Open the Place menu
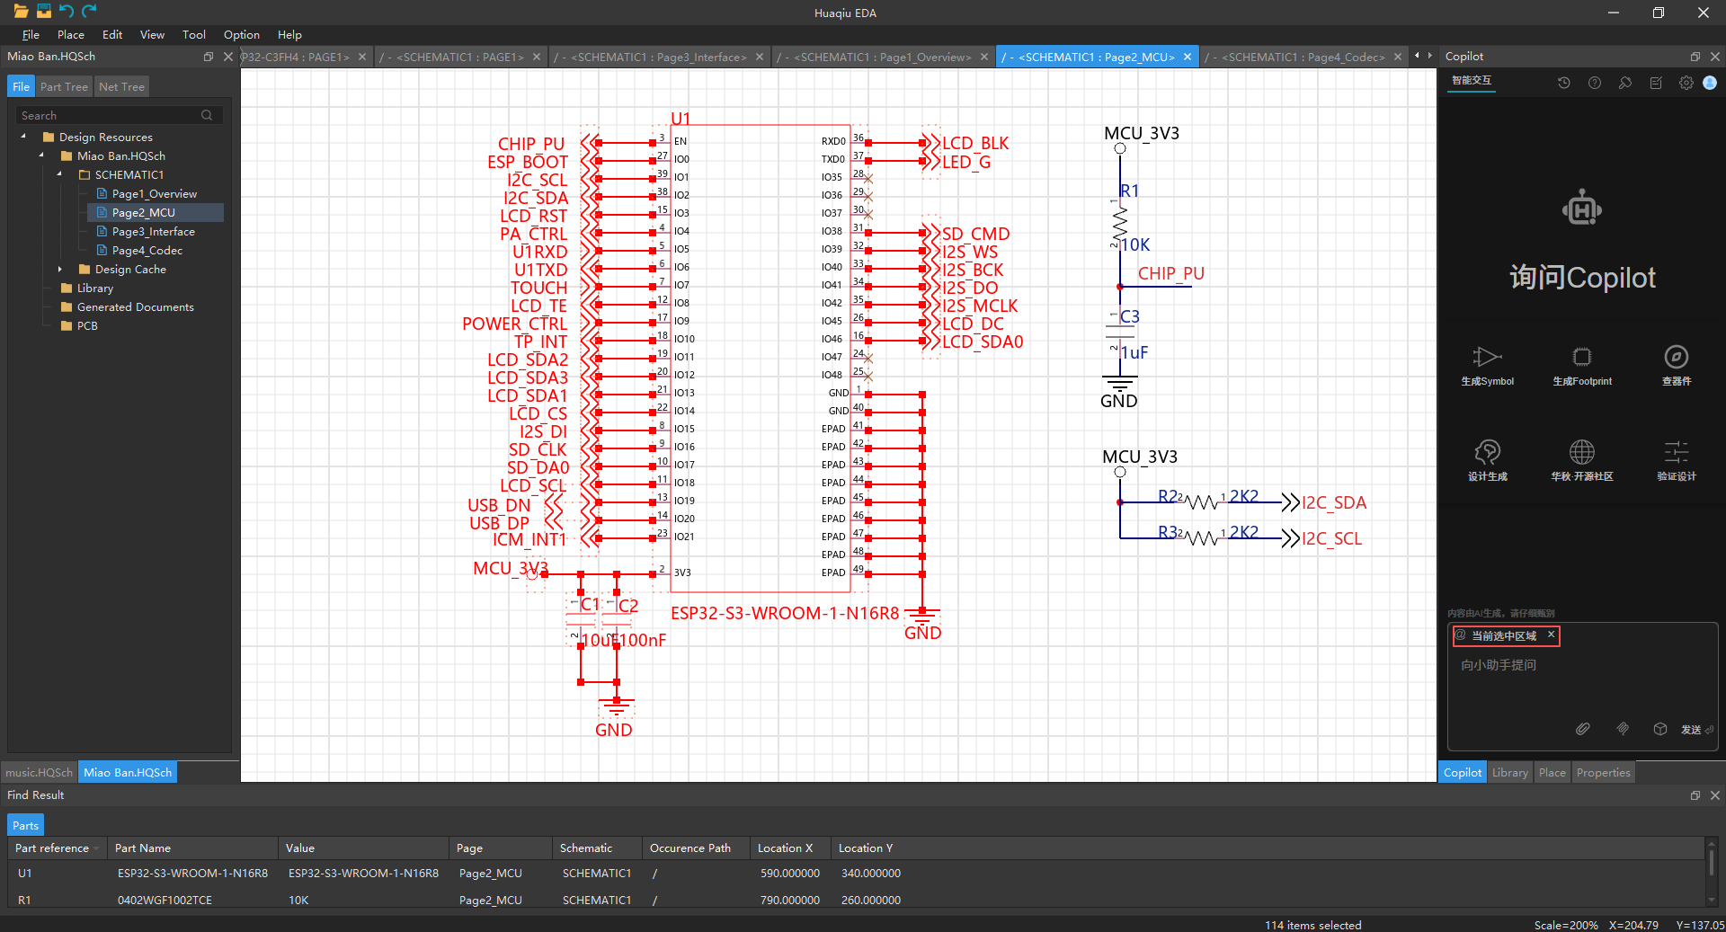 71,35
